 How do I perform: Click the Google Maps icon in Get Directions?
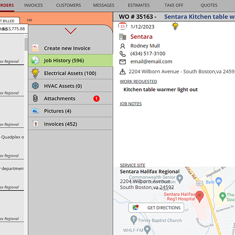tap(135, 207)
